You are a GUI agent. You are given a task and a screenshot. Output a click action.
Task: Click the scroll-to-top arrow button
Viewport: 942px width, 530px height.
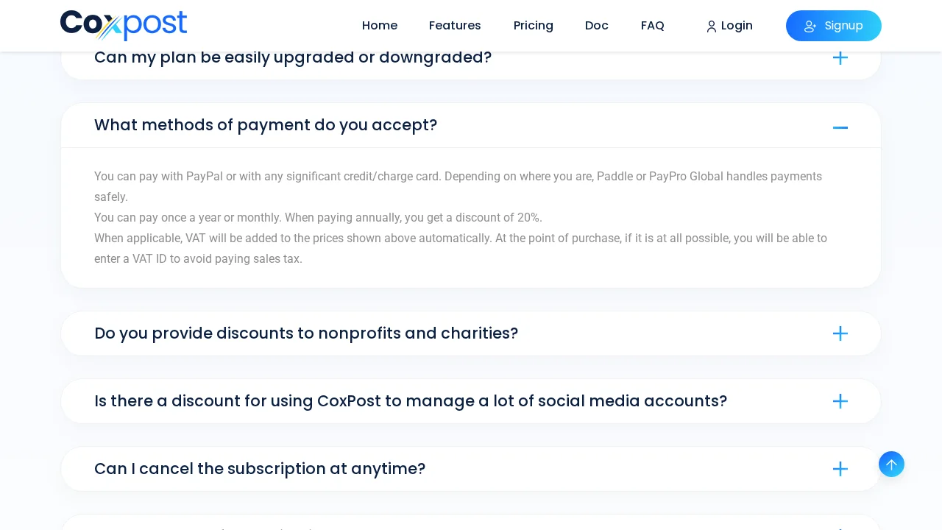pyautogui.click(x=891, y=464)
